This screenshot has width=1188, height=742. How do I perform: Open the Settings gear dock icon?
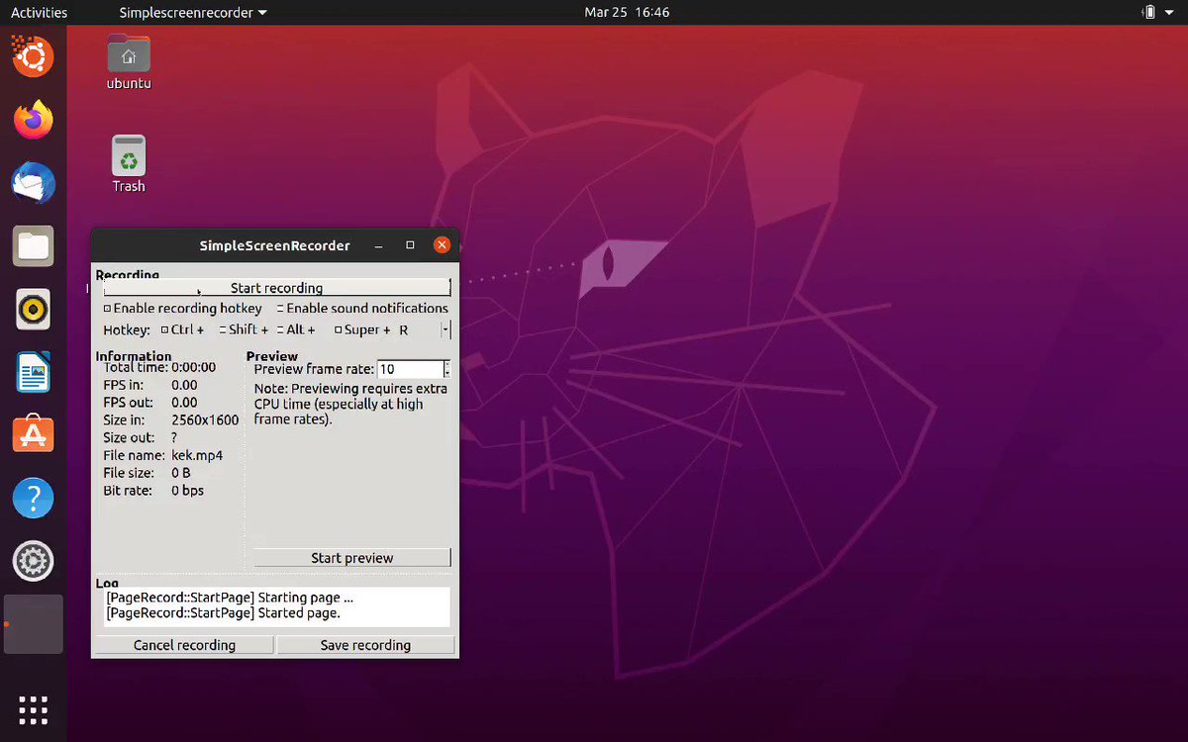pos(33,561)
